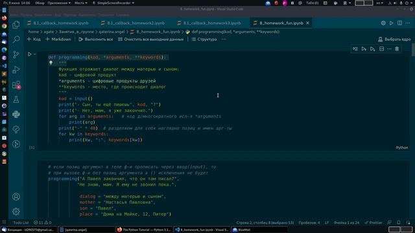This screenshot has width=415, height=233.
Task: Open the Приложения menu
Action: tap(59, 3)
